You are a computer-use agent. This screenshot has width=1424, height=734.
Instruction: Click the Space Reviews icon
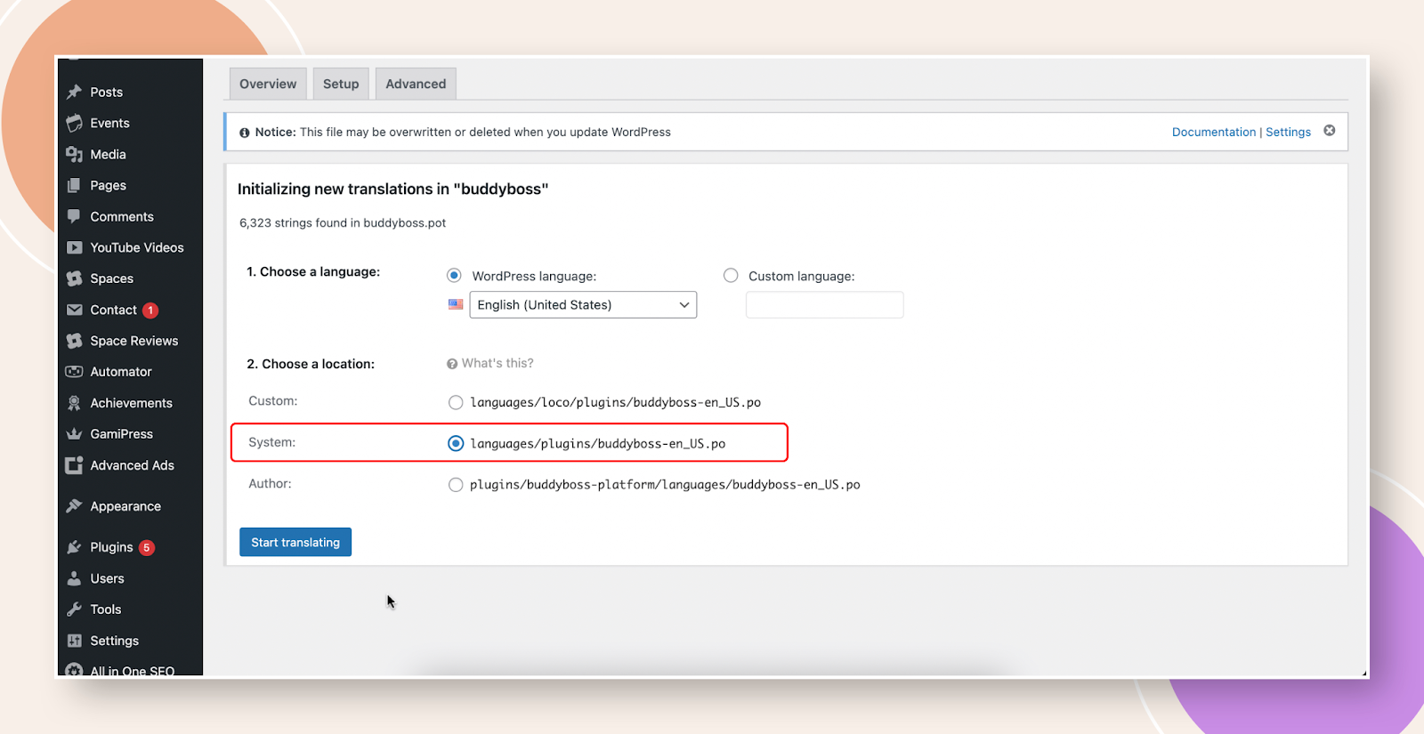click(75, 341)
